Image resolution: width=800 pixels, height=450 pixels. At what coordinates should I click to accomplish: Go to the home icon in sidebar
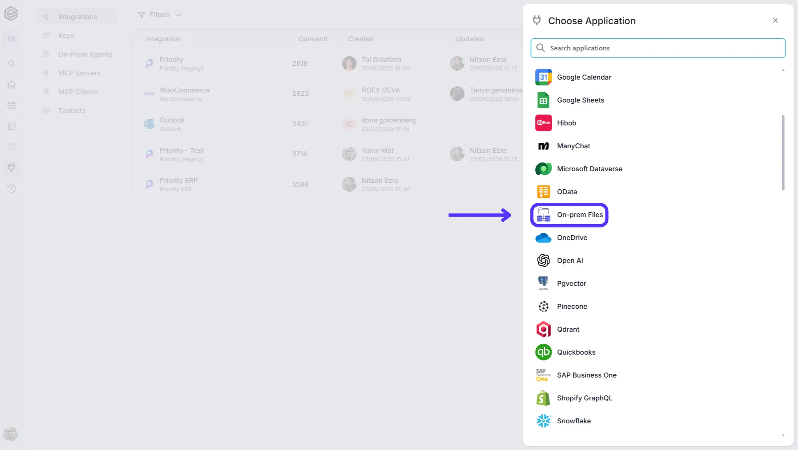tap(12, 84)
